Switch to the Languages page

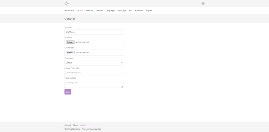[x=110, y=11]
